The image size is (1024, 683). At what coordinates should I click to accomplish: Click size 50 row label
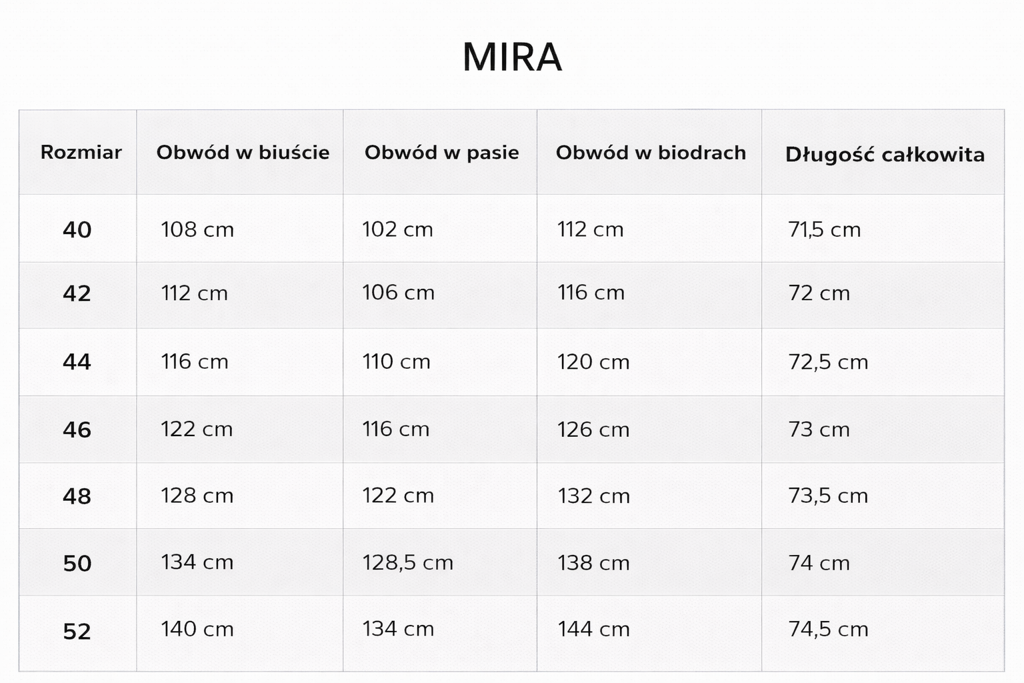(x=77, y=564)
